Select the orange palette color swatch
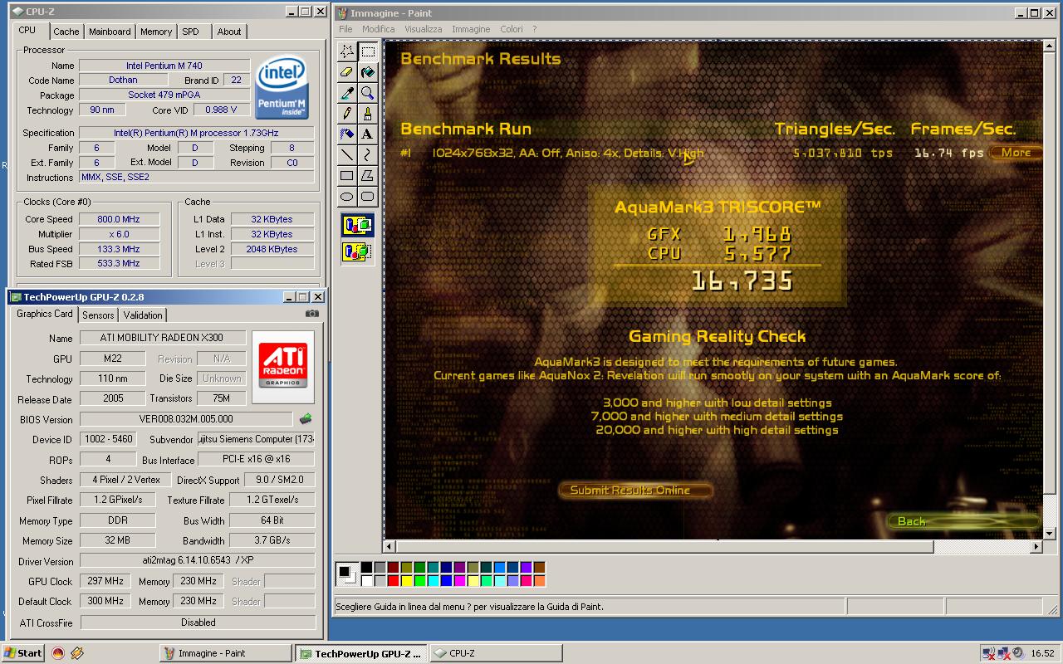The width and height of the screenshot is (1063, 664). 539,581
